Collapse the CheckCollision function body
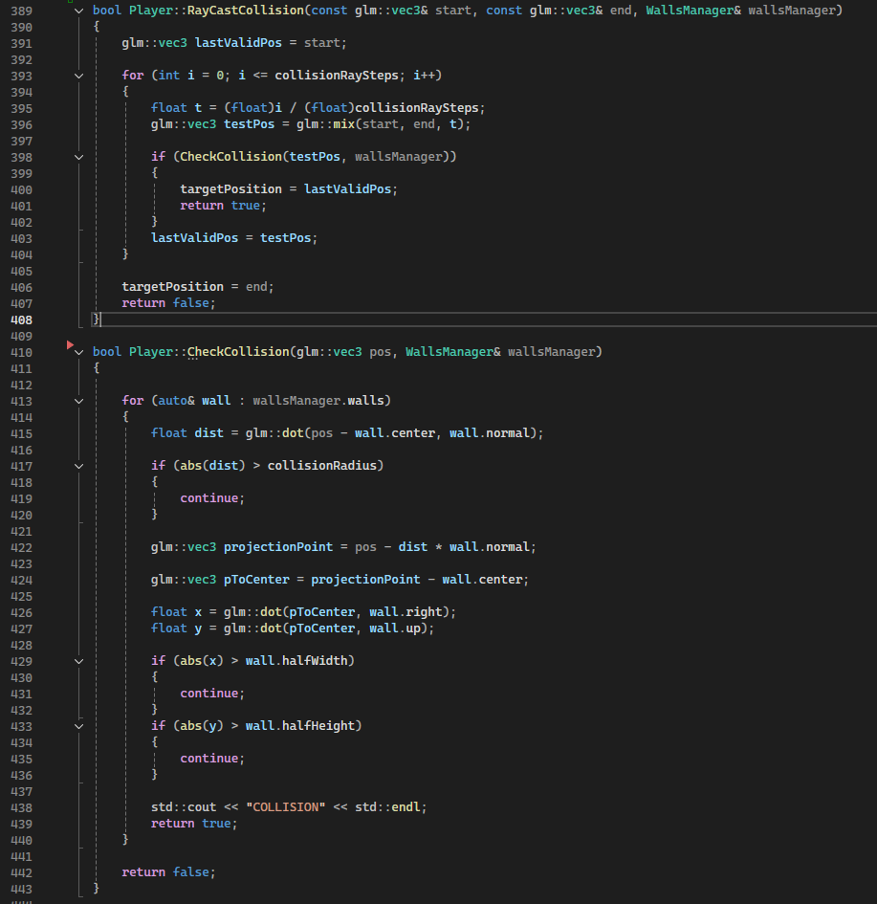This screenshot has width=877, height=904. [x=78, y=351]
